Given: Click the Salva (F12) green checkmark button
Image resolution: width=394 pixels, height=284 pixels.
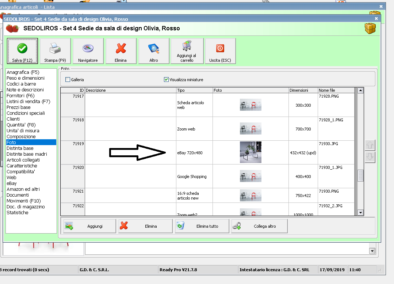Looking at the screenshot, I should [22, 51].
